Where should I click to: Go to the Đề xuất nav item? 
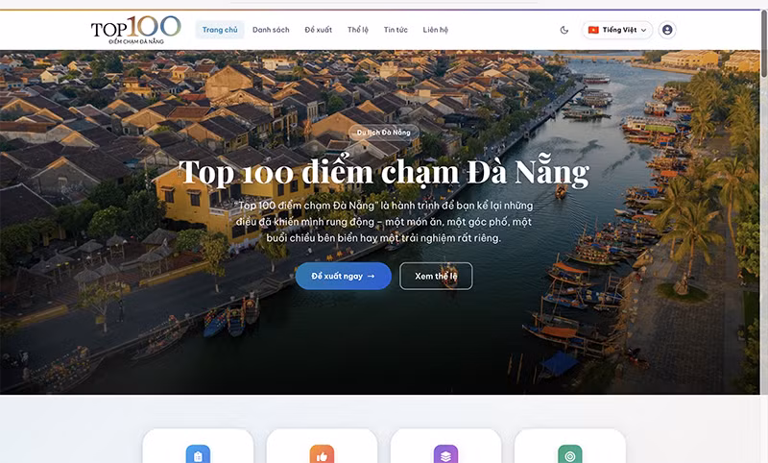tap(319, 30)
